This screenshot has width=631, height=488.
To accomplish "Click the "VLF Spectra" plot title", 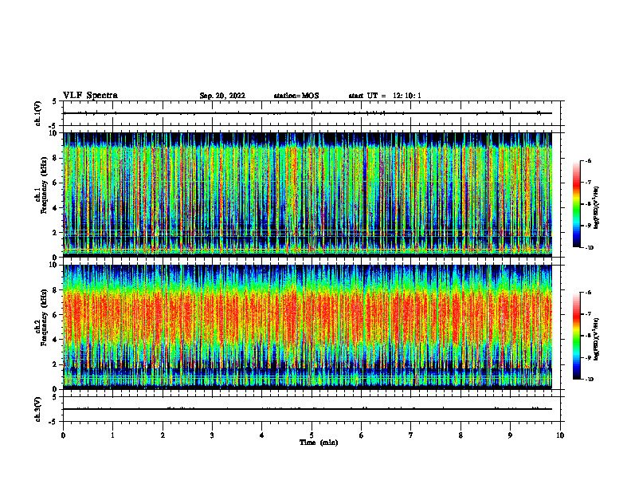I will (x=90, y=96).
